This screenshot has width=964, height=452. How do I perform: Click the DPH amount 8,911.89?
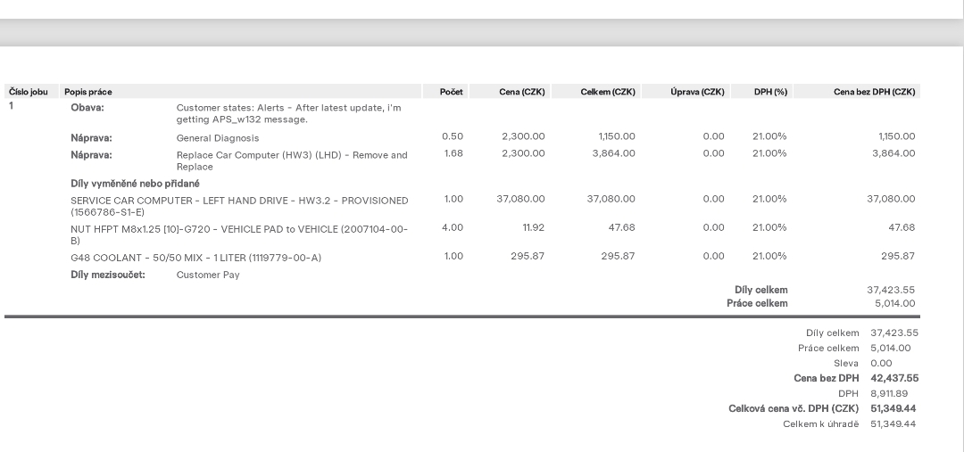pos(888,394)
